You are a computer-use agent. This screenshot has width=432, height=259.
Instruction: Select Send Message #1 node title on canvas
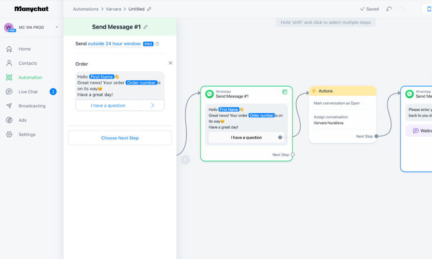[x=232, y=96]
